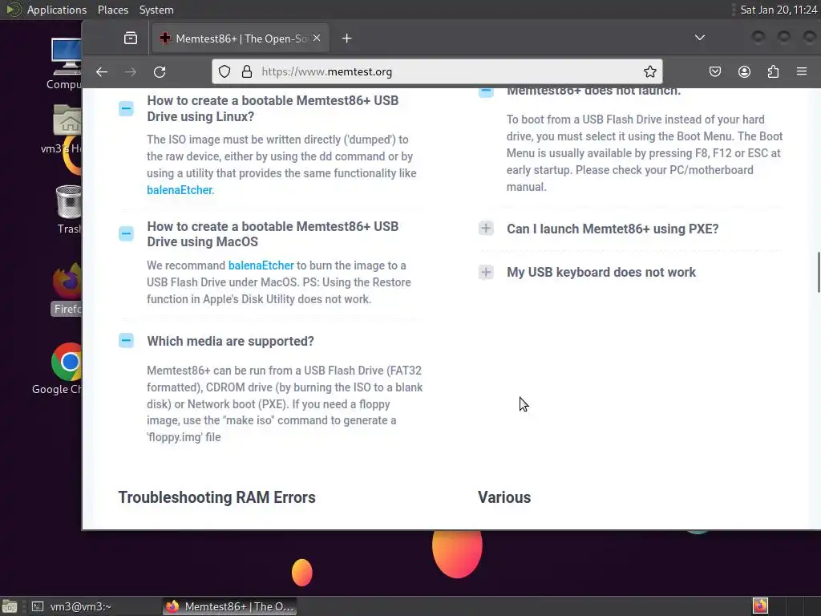821x616 pixels.
Task: Click the 'Can I launch Memtet86+ using PXE?' title
Action: click(x=613, y=229)
